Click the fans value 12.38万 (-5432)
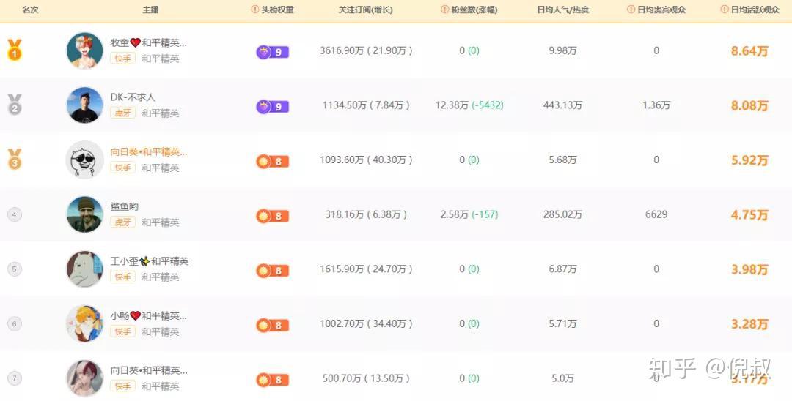This screenshot has width=792, height=401. (x=469, y=105)
